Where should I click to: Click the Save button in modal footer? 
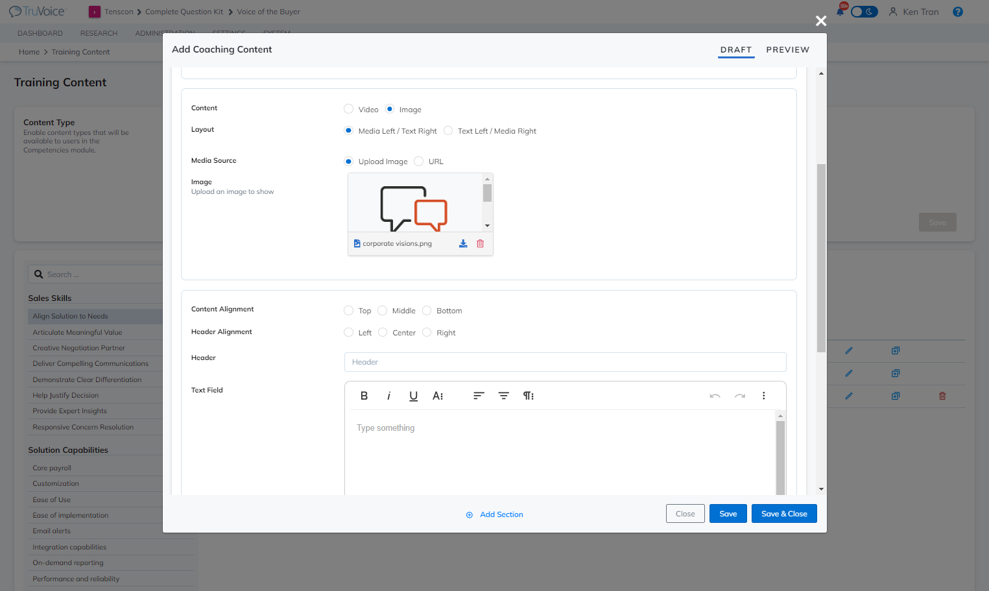pyautogui.click(x=728, y=514)
